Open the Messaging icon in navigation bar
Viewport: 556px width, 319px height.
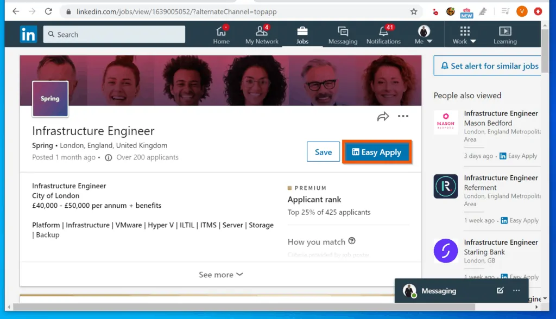pyautogui.click(x=343, y=33)
